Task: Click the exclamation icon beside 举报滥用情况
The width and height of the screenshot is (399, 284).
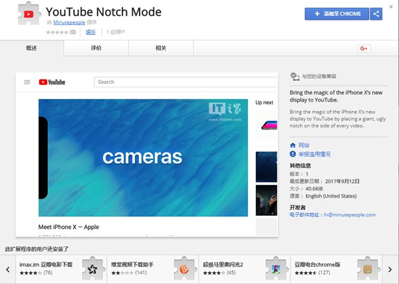Action: point(293,154)
